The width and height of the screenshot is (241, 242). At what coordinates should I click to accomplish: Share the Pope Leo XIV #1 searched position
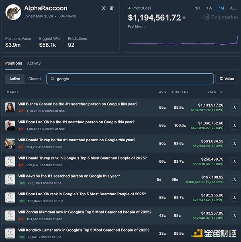[x=234, y=126]
